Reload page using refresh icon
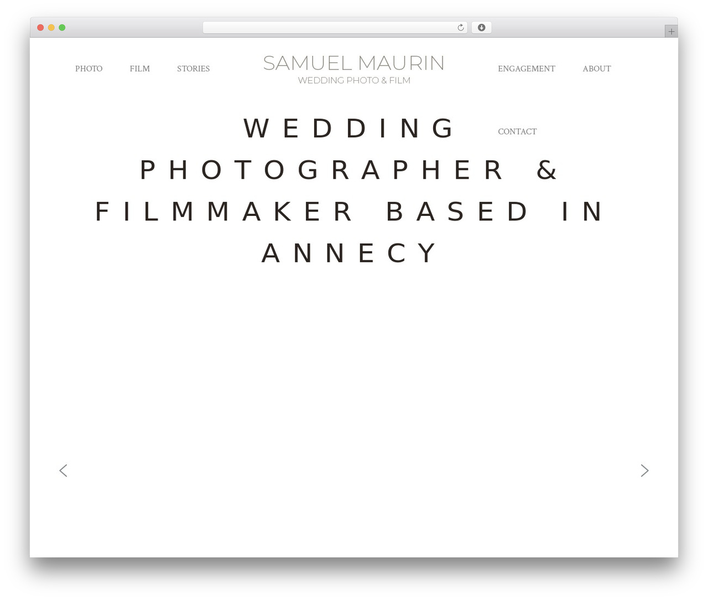 tap(460, 28)
